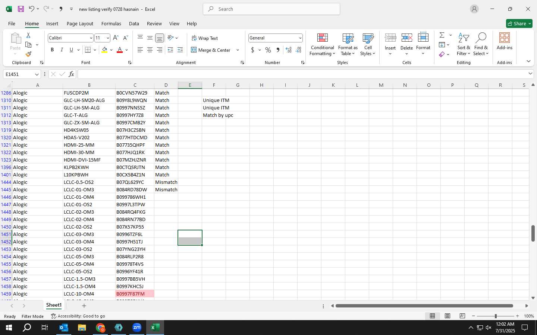This screenshot has width=537, height=335.
Task: Click Accessibility: Good to go status
Action: click(78, 316)
